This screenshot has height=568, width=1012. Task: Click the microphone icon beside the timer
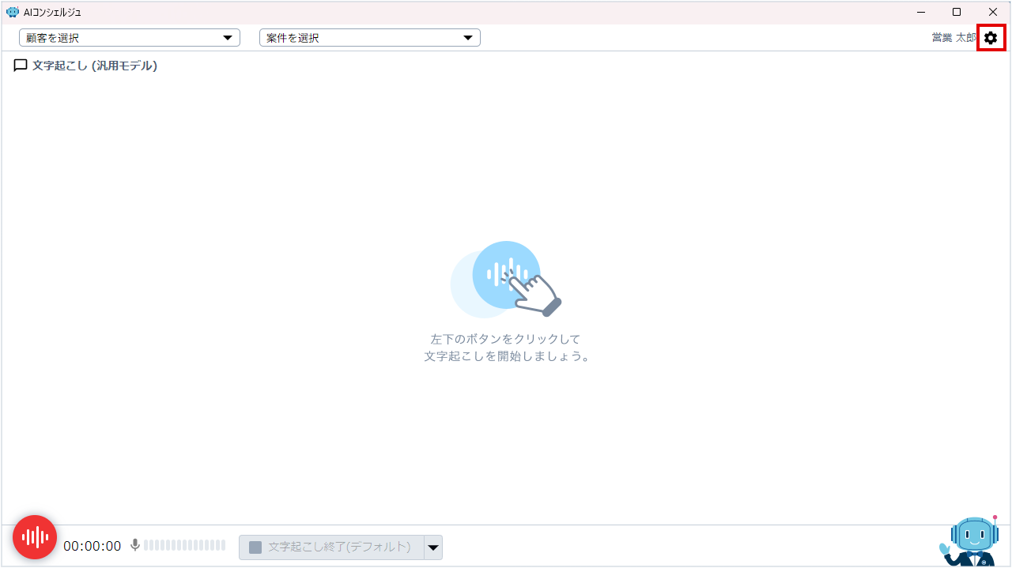pyautogui.click(x=135, y=545)
